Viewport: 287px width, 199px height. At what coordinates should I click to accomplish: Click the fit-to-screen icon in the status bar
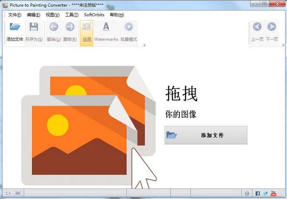pos(18,193)
